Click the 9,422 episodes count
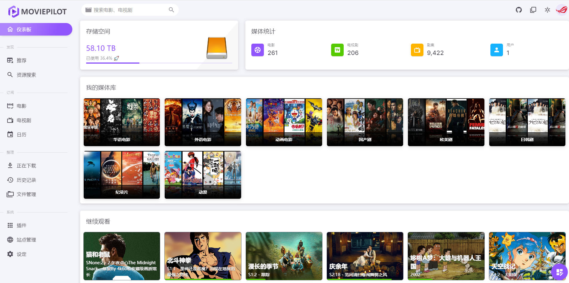Image resolution: width=569 pixels, height=283 pixels. click(x=435, y=53)
